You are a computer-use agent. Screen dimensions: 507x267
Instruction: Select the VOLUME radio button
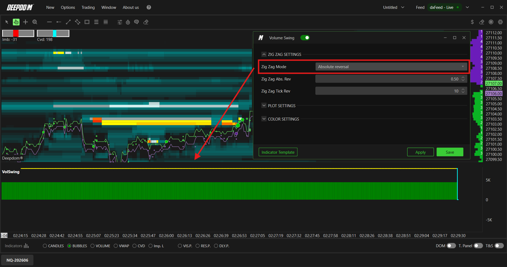[x=93, y=246]
